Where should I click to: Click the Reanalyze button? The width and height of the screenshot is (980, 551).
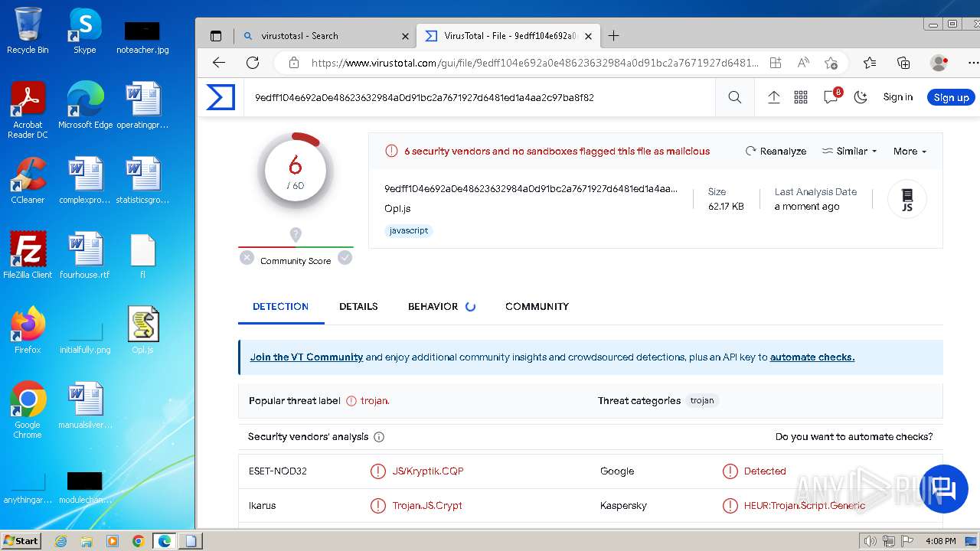pyautogui.click(x=776, y=151)
